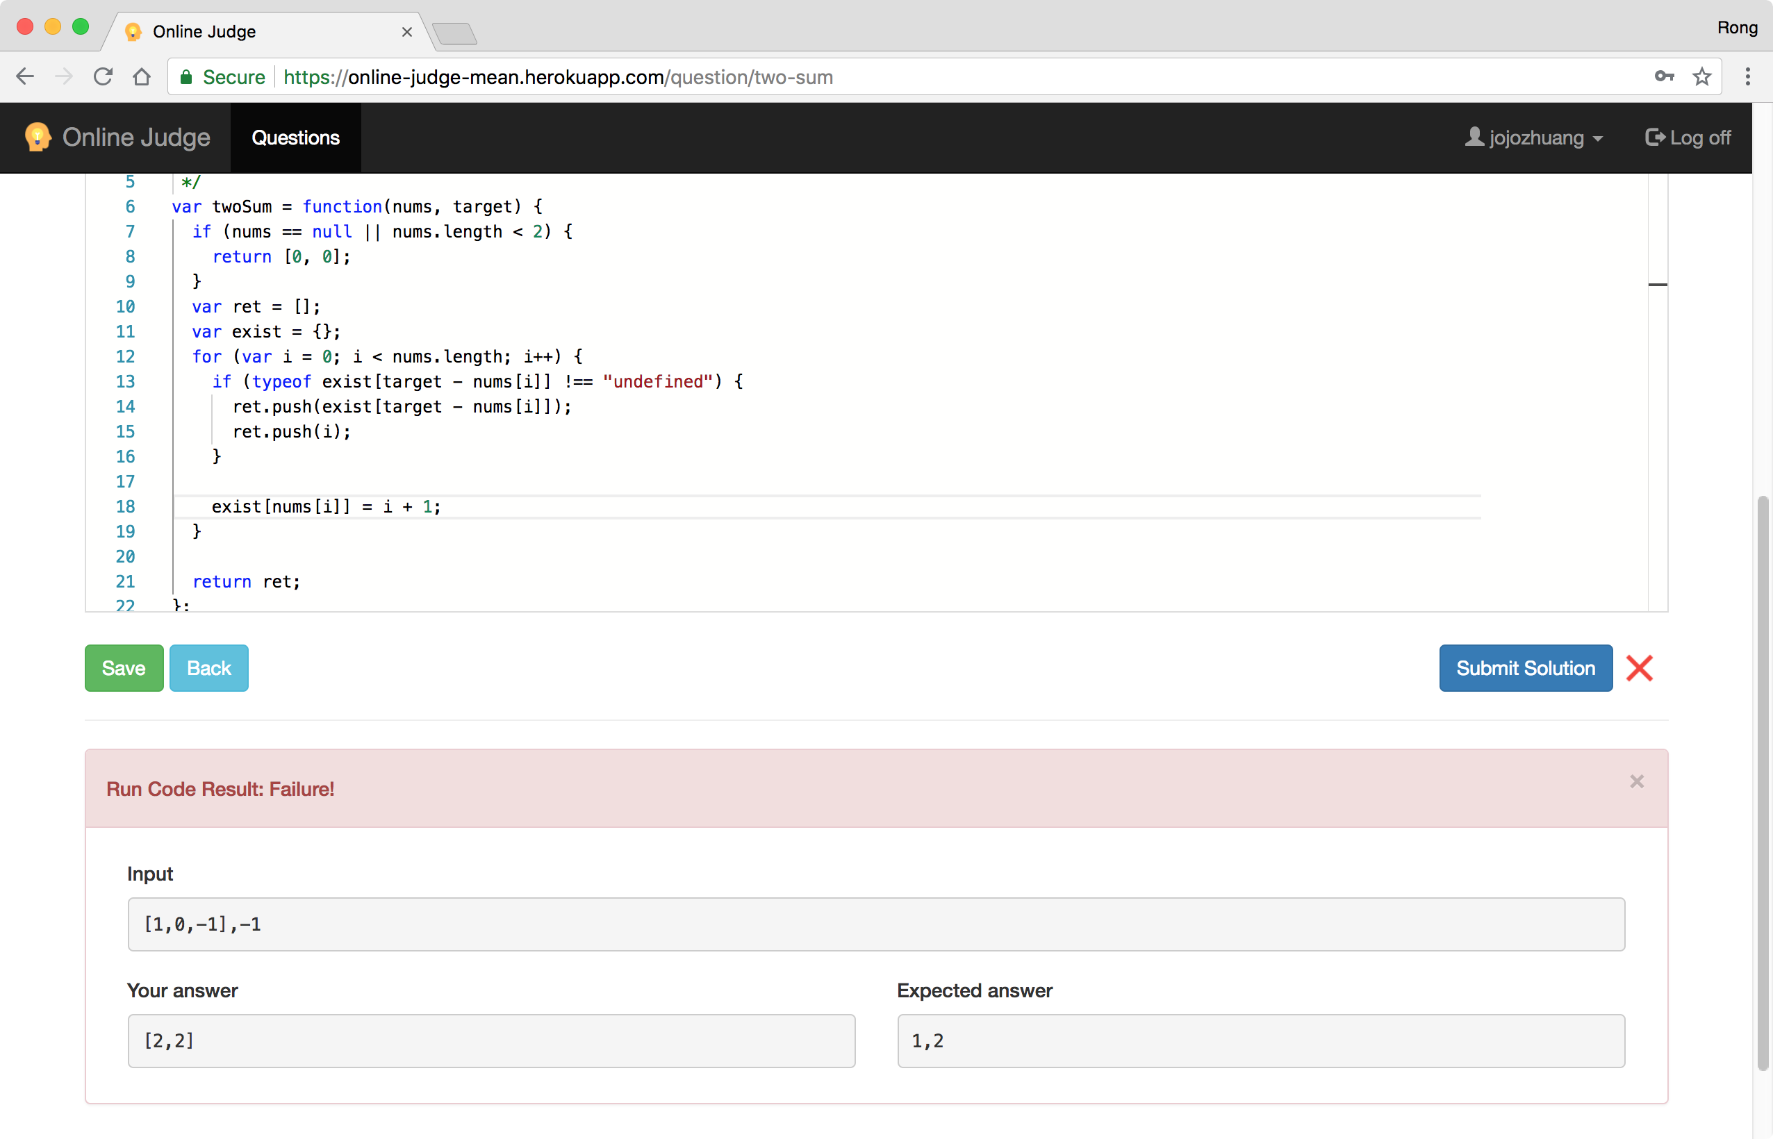Click line number 12 in gutter
Screen dimensions: 1773x1139
(125, 356)
